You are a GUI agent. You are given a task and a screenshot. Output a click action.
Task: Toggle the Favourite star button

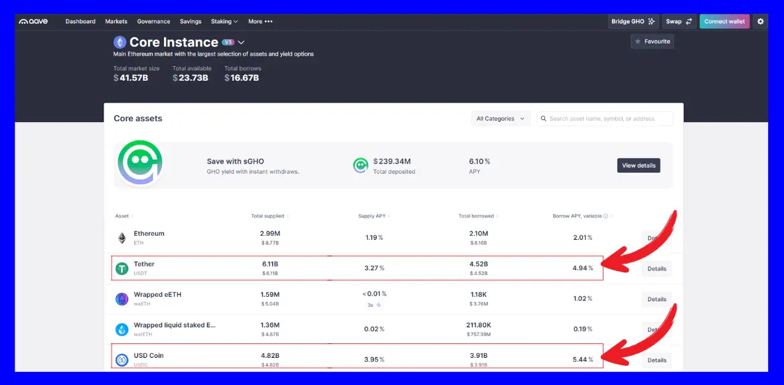pos(652,41)
